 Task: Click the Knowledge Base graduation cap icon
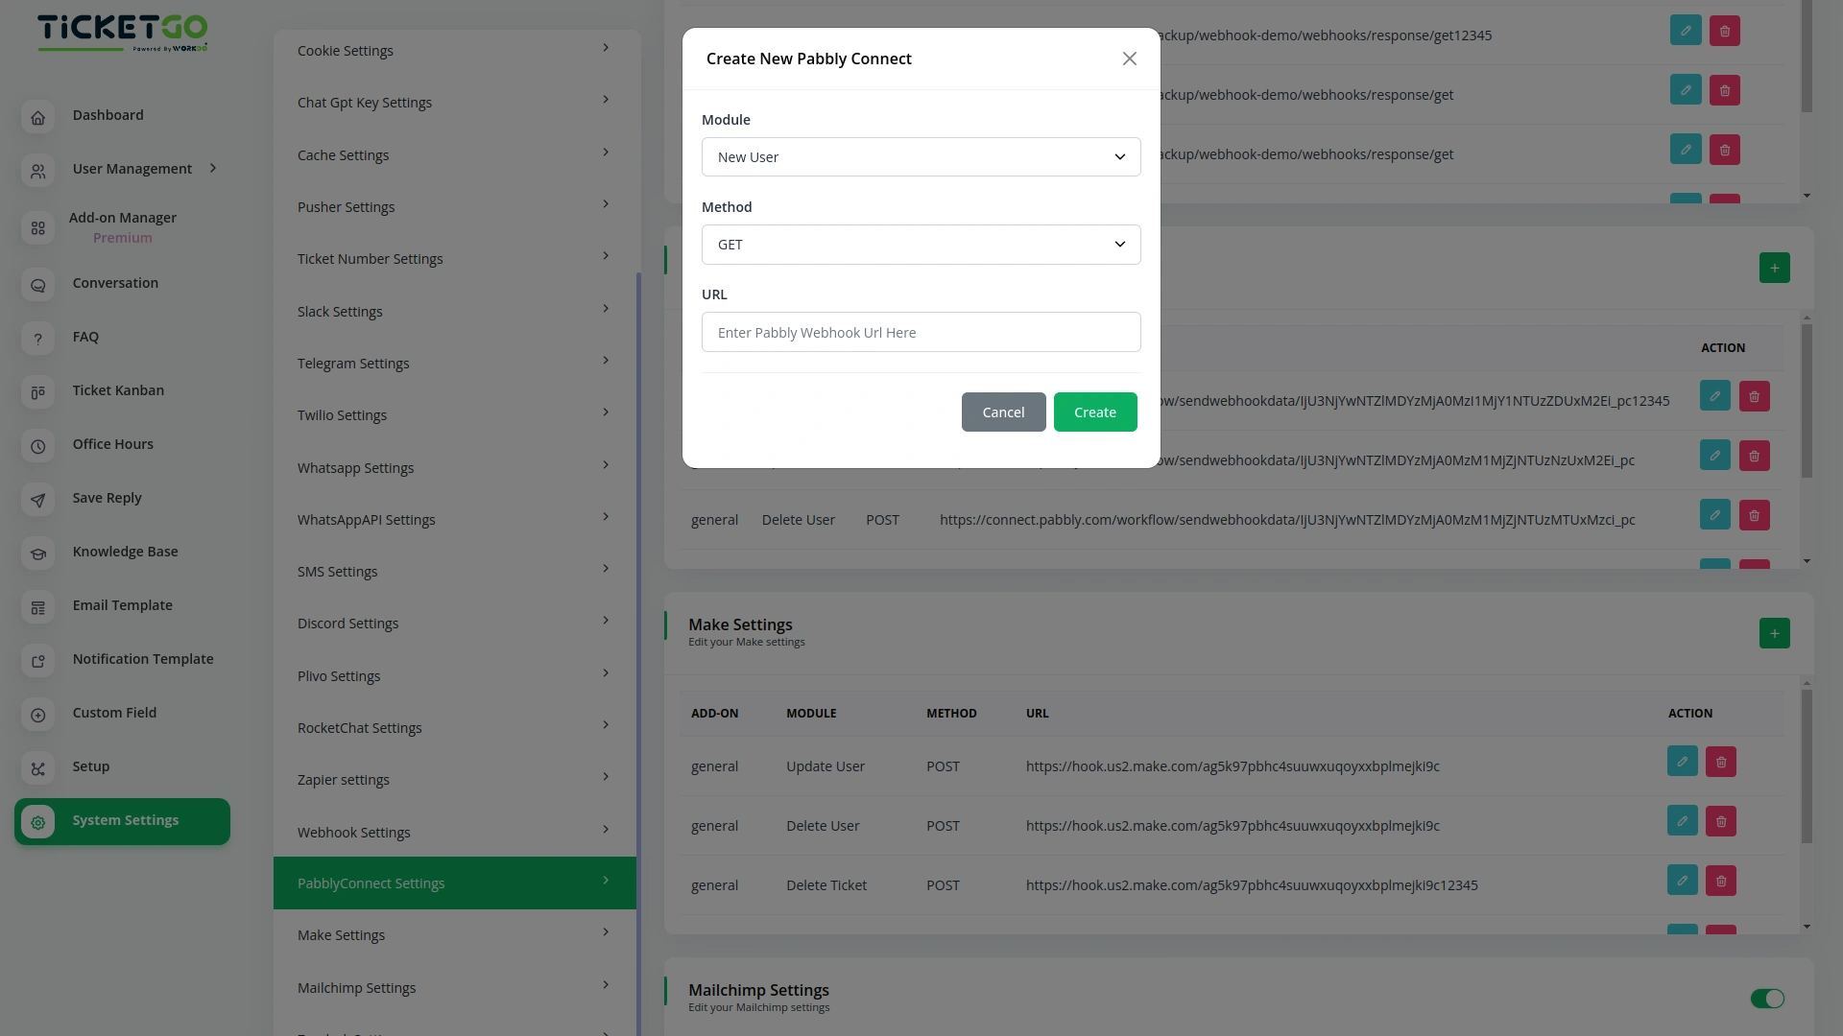(37, 553)
